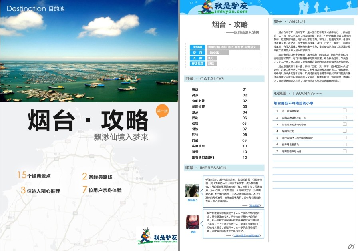Viewport: 358px width, 251px height.
Task: Check the box for wish 1 吃一次海鲜盛宴
Action: (344, 110)
